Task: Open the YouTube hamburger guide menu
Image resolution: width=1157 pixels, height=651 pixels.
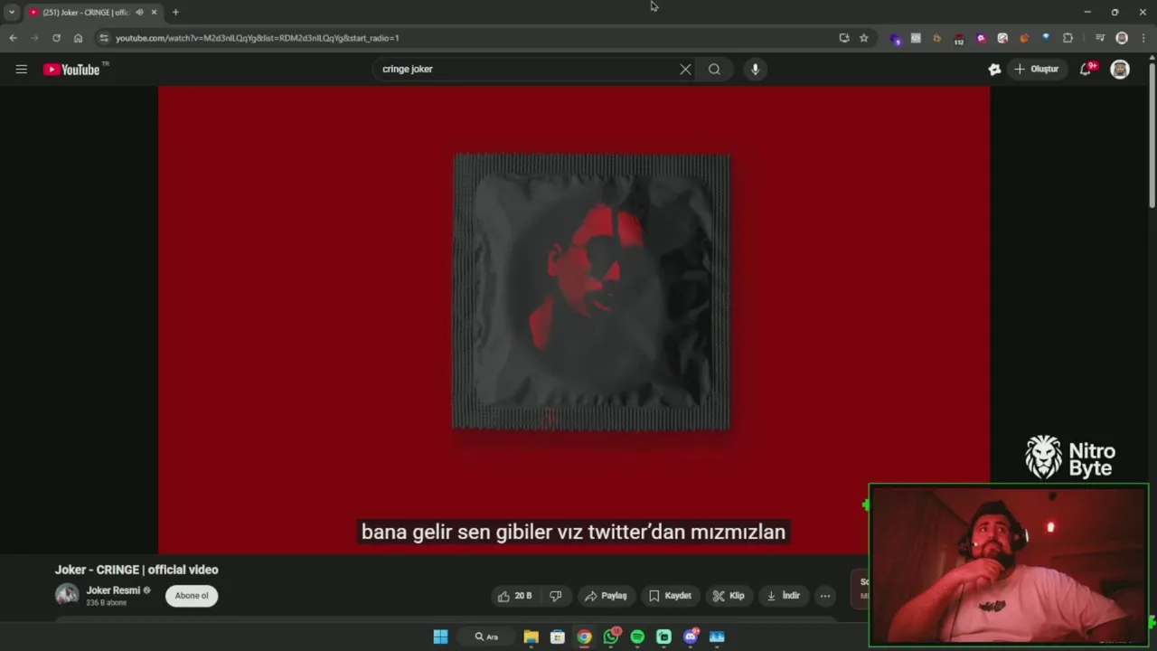Action: pyautogui.click(x=22, y=70)
